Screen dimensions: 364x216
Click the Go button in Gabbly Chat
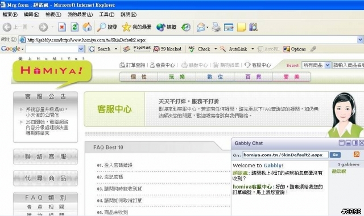335,155
